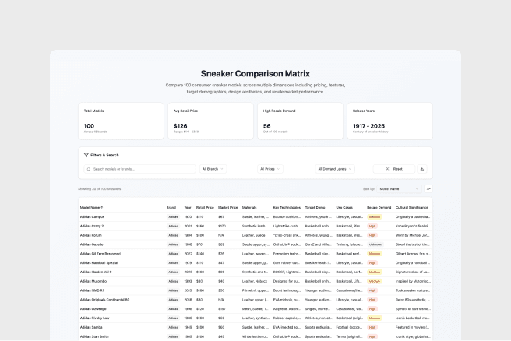Focus the Search models or brands field
Viewport: 511px width, 341px height.
coord(139,169)
